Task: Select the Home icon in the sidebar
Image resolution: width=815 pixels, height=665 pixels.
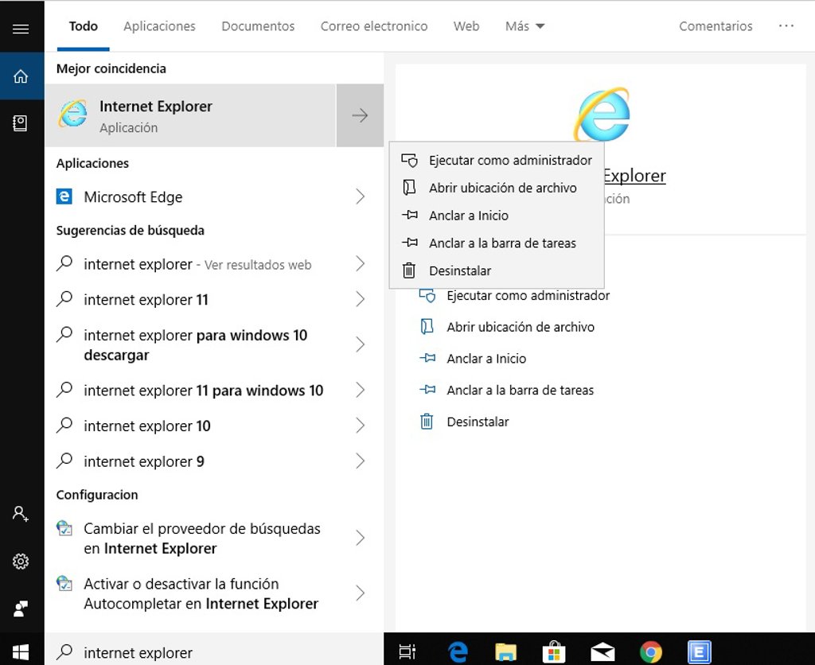Action: click(x=21, y=76)
